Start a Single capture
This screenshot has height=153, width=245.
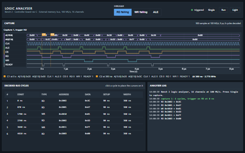tap(211, 10)
